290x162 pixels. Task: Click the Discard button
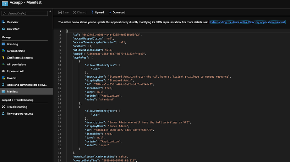(79, 12)
